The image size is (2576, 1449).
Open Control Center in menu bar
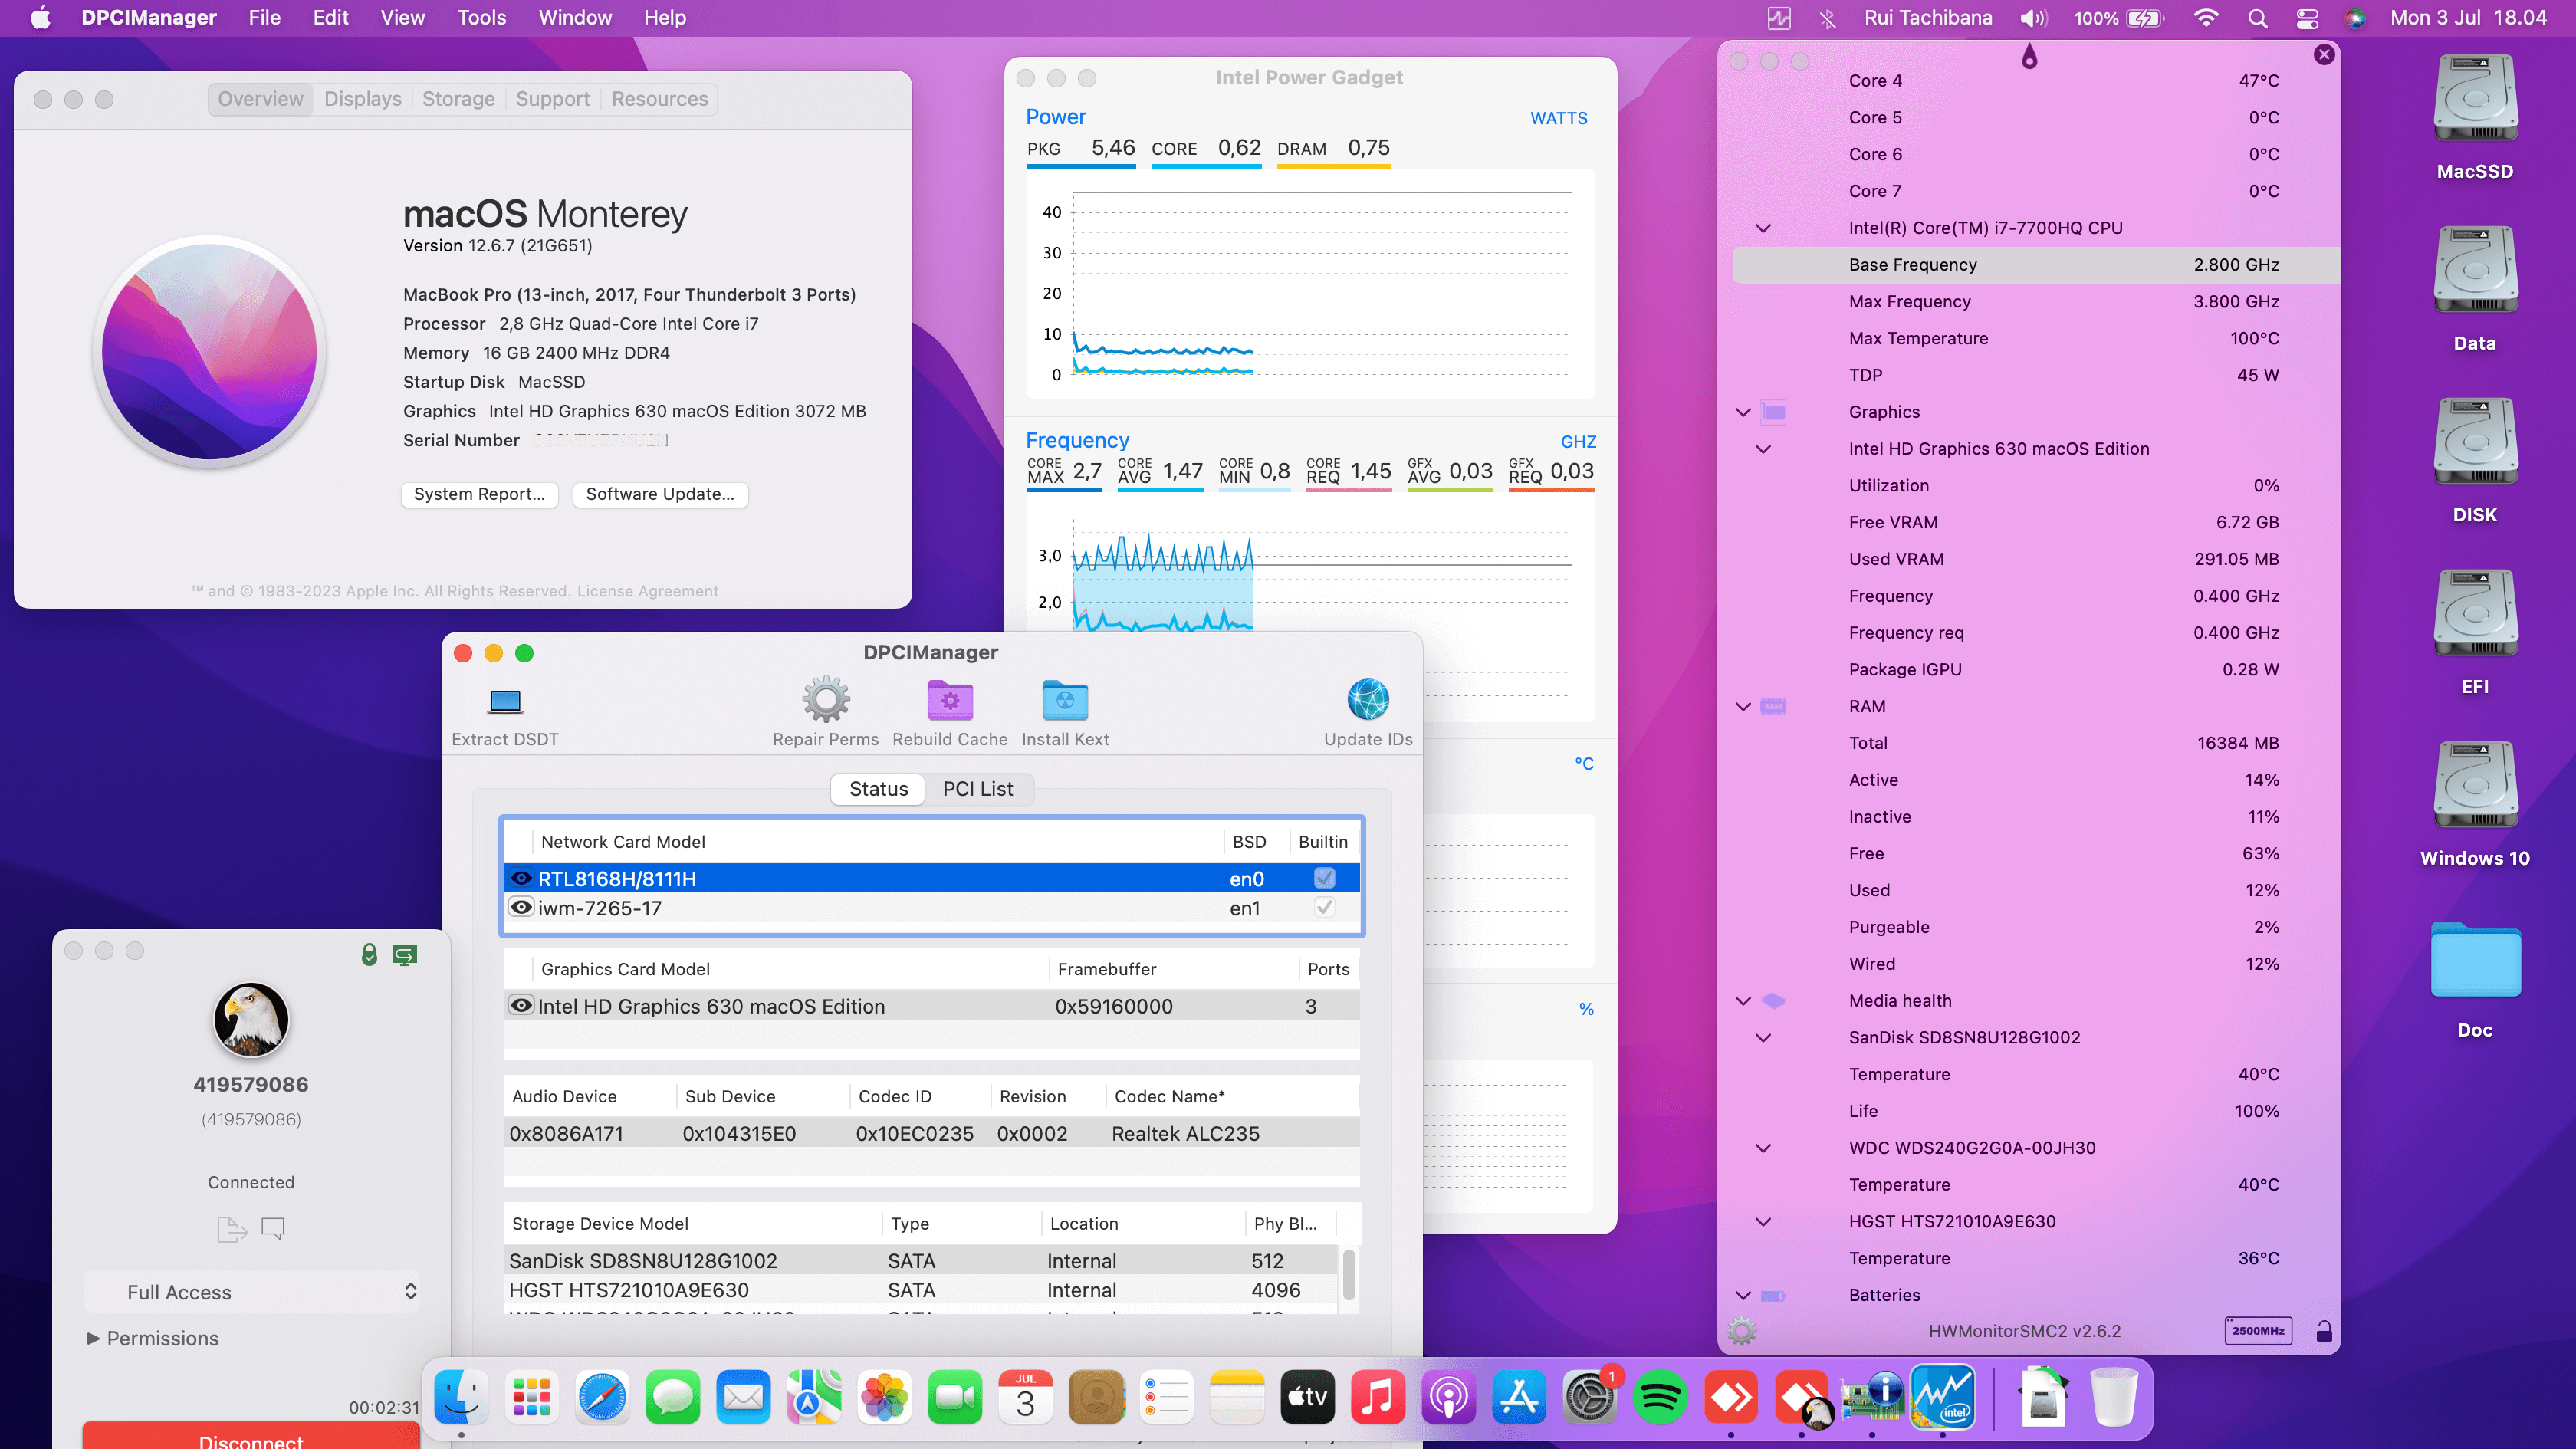pyautogui.click(x=2308, y=18)
